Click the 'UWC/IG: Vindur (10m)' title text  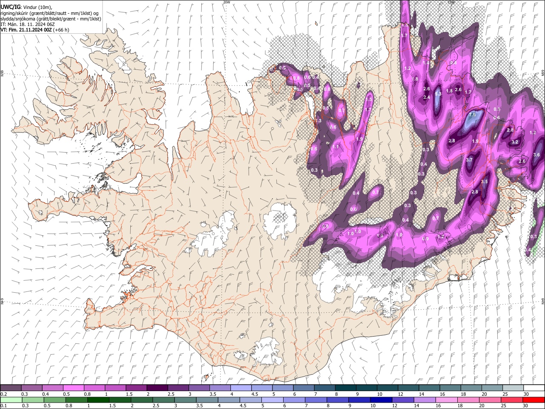(x=26, y=7)
